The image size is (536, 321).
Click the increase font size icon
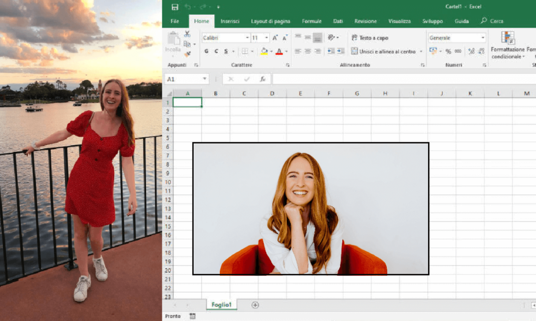274,37
